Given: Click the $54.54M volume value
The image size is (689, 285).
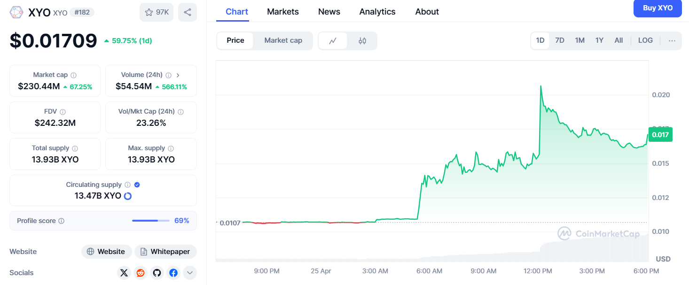Looking at the screenshot, I should (x=134, y=86).
